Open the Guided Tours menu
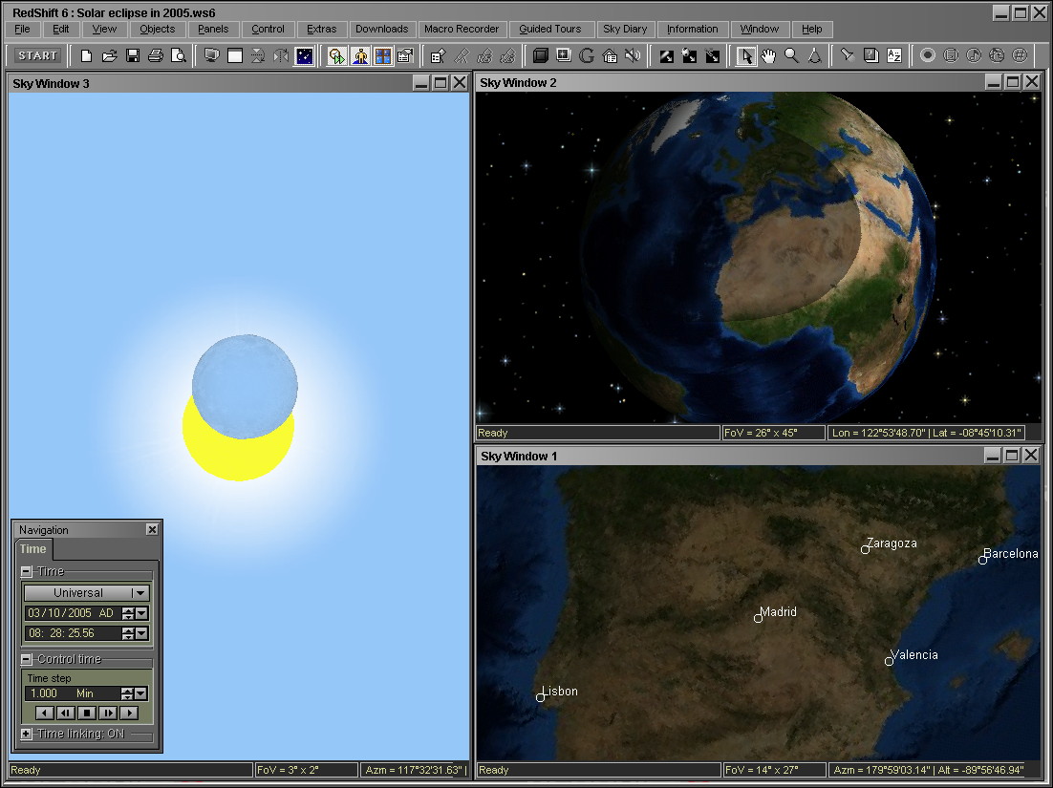Screen dimensions: 1053x788 point(549,29)
